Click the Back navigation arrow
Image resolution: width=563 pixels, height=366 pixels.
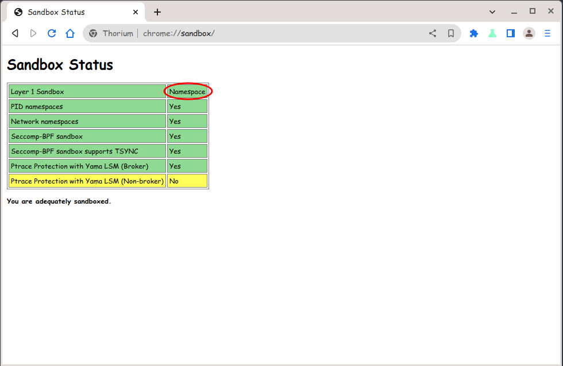tap(15, 33)
